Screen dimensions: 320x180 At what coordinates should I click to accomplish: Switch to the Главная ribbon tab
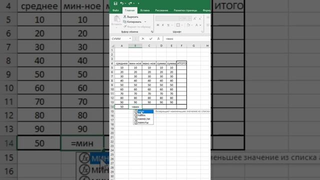tap(130, 10)
